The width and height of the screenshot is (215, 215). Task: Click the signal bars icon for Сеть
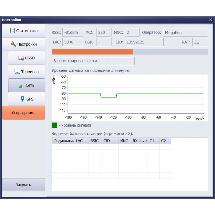click(21, 86)
